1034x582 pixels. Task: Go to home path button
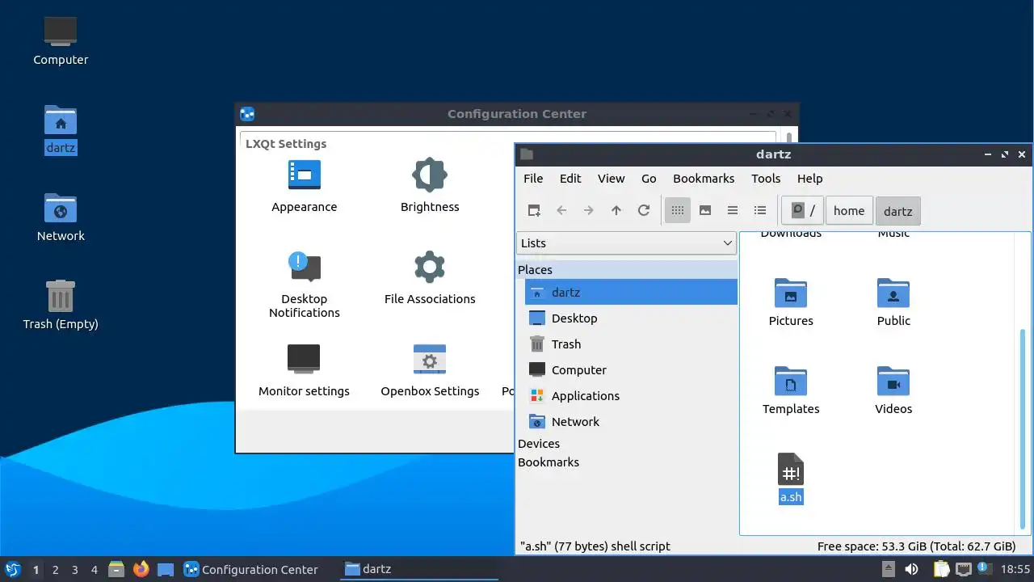[849, 210]
